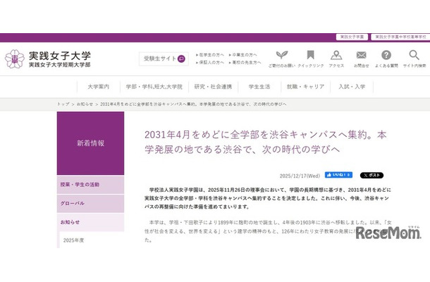Open サイト内検索 magnifier icon
430x282 pixels.
pyautogui.click(x=414, y=55)
